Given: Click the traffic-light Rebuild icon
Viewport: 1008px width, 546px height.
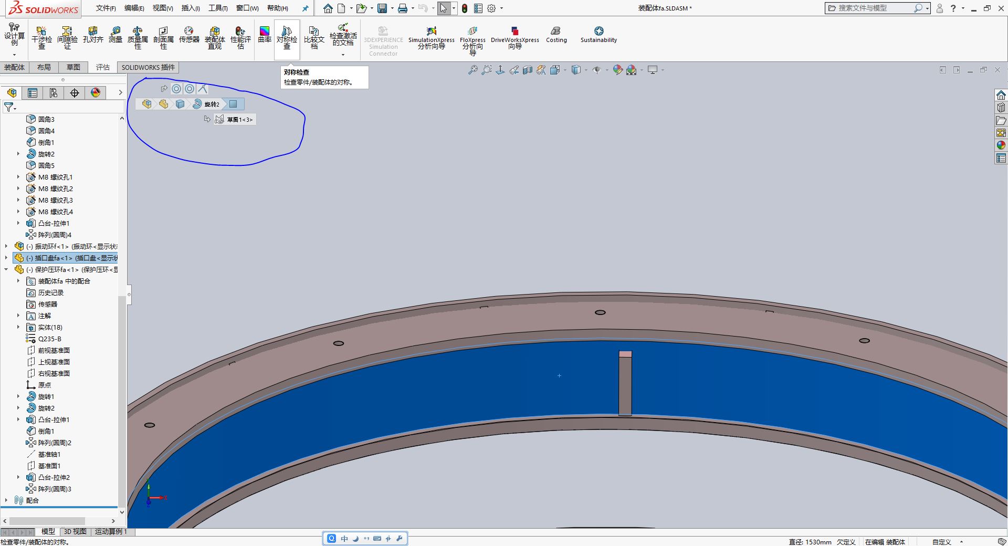Looking at the screenshot, I should [x=465, y=8].
